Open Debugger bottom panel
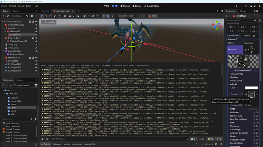263x147 pixels. click(57, 144)
